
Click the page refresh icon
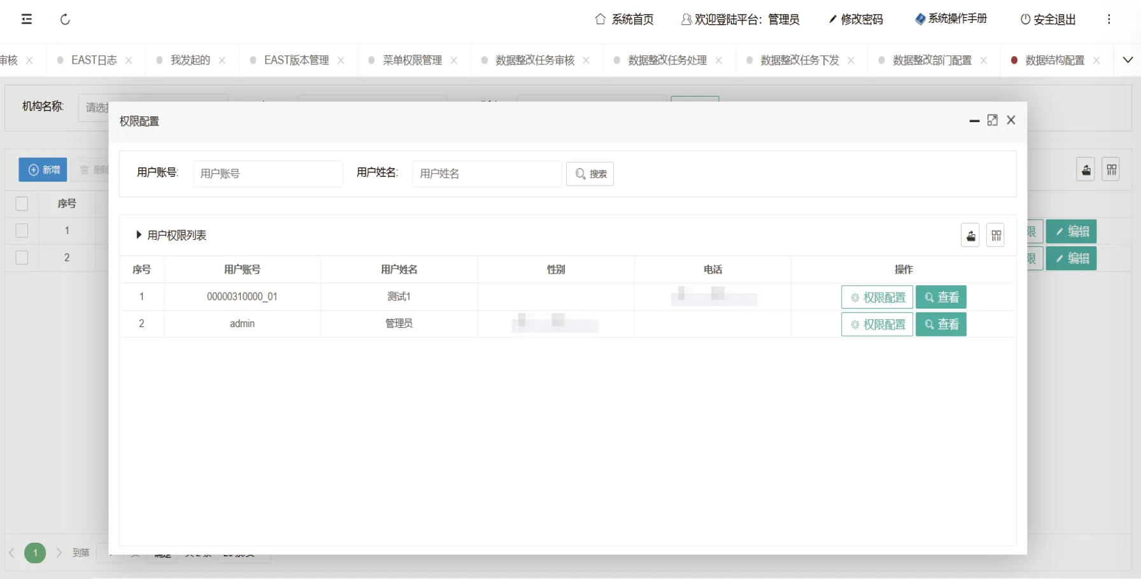(x=65, y=20)
